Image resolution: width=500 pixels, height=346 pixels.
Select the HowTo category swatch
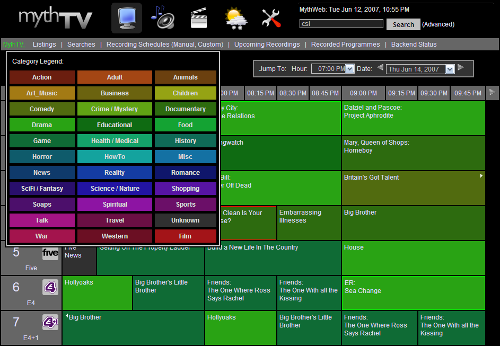point(115,156)
